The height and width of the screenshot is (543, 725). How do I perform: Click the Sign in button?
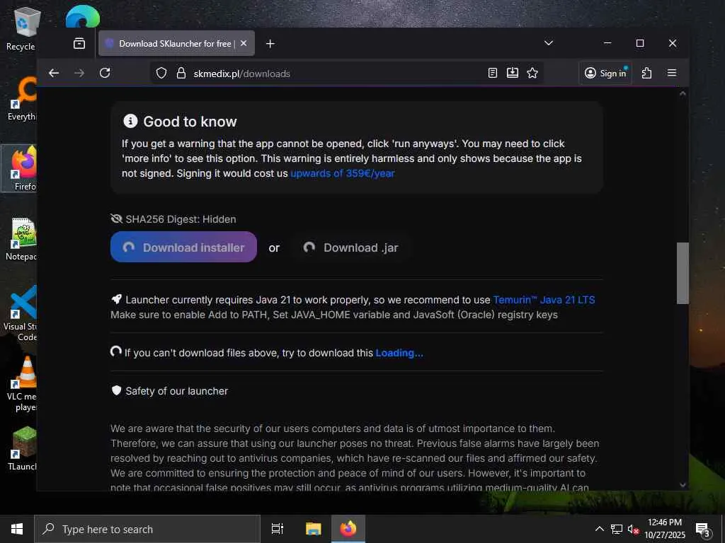(605, 73)
